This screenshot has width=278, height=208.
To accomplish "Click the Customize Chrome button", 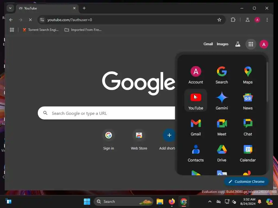I will (x=247, y=182).
